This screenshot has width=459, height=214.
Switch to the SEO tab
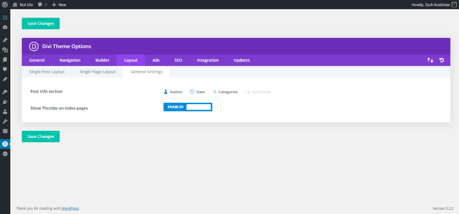pyautogui.click(x=178, y=60)
